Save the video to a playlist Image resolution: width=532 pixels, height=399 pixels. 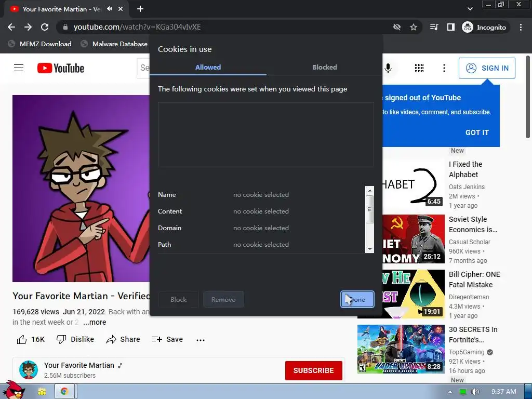pyautogui.click(x=167, y=339)
